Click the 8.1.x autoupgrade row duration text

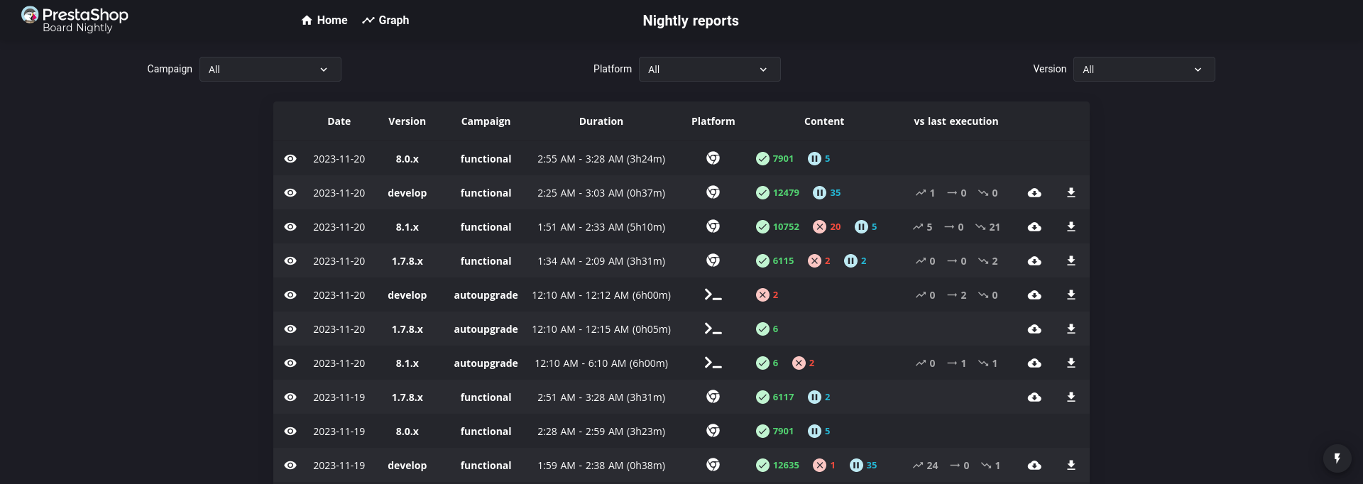click(601, 363)
